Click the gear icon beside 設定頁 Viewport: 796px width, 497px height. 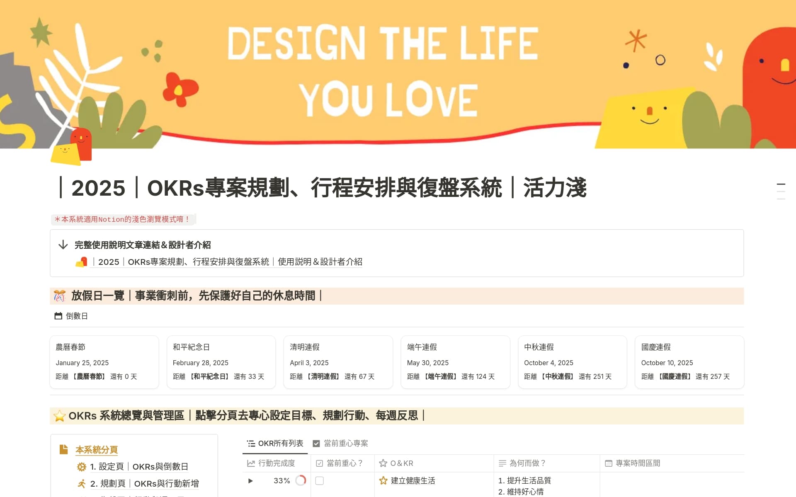[x=82, y=467]
